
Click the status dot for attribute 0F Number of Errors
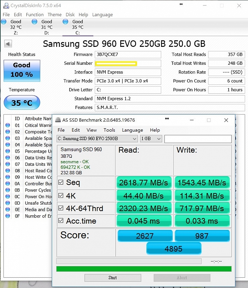click(x=8, y=216)
